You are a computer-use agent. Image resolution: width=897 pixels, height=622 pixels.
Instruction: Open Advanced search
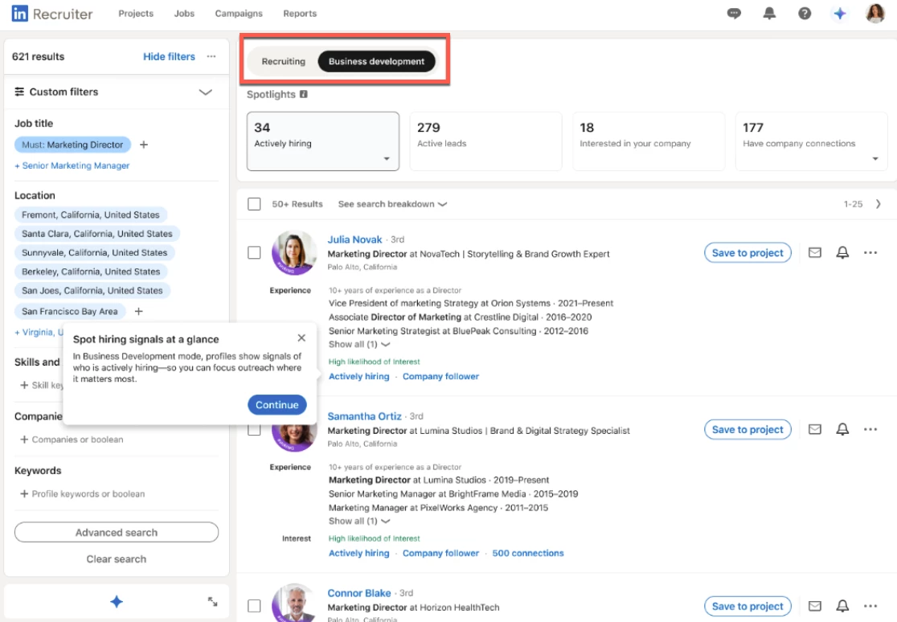117,532
